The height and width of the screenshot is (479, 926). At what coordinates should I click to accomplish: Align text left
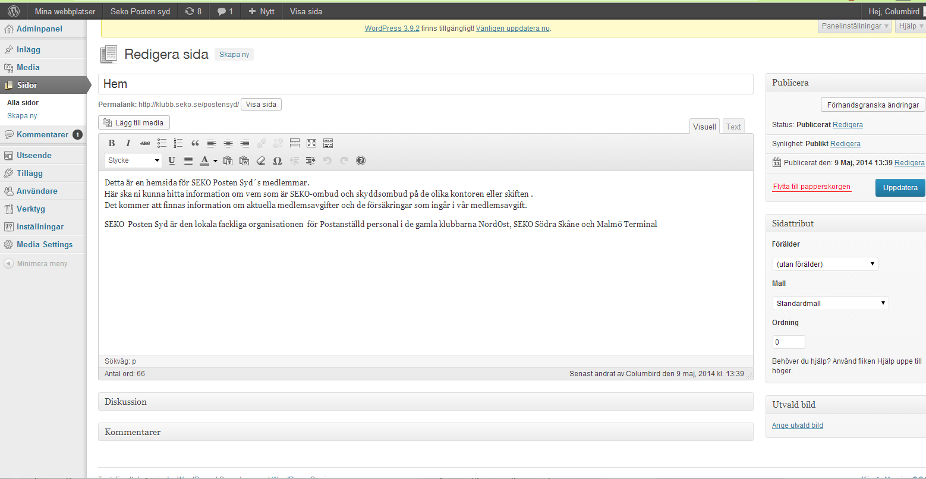pos(212,143)
